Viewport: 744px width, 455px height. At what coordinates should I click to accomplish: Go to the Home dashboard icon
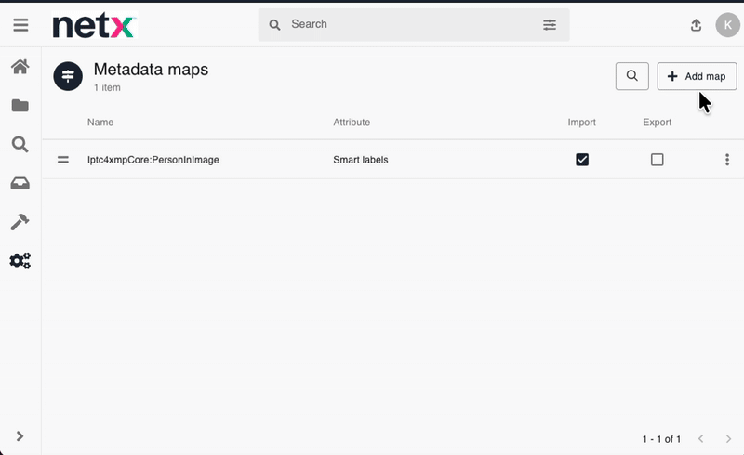click(x=20, y=67)
